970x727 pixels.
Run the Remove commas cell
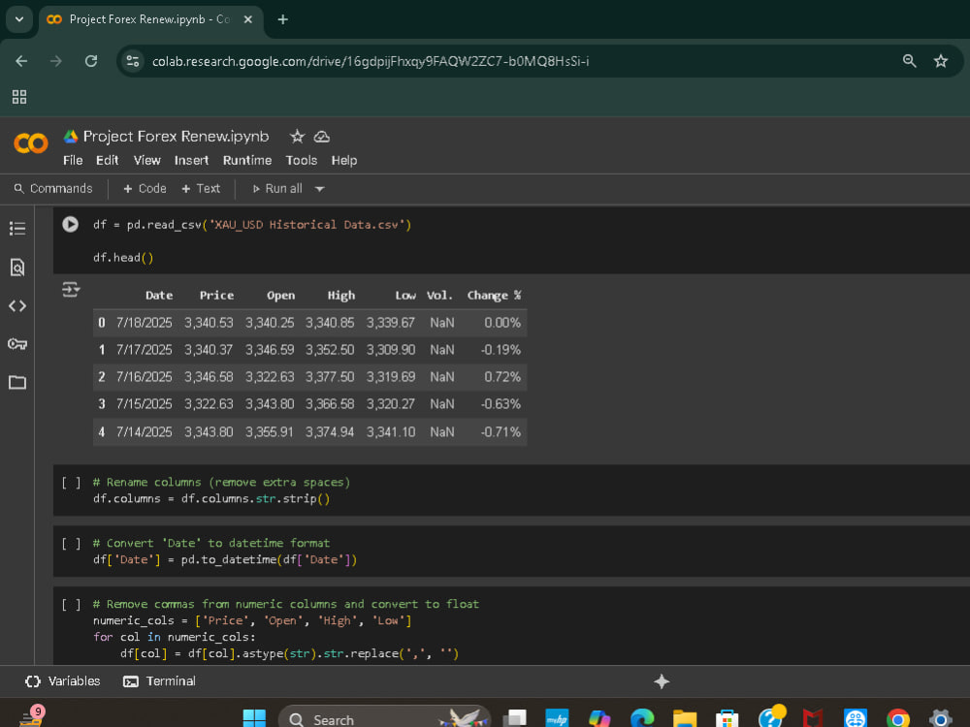point(71,605)
